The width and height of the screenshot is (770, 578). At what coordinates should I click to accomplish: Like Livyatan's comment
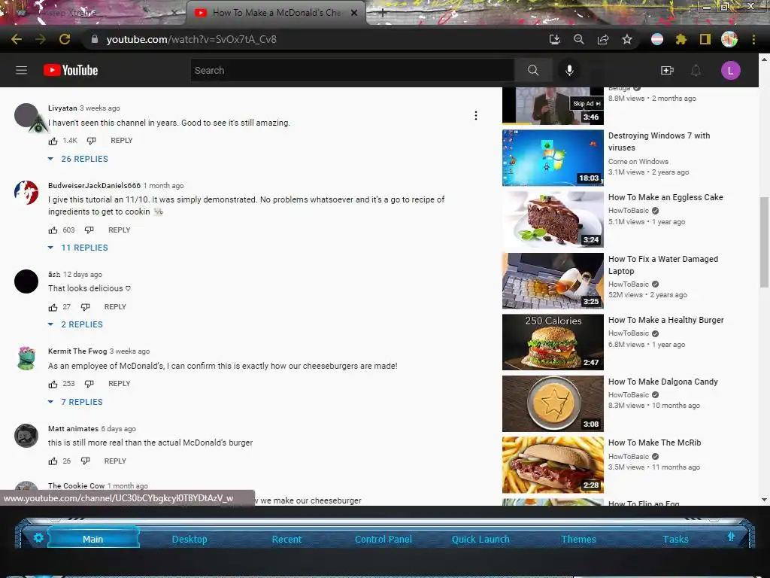pyautogui.click(x=53, y=141)
